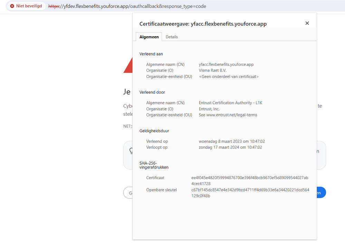Viewport: 345px width, 245px height.
Task: Click the certificate viewer dialog title
Action: point(203,24)
